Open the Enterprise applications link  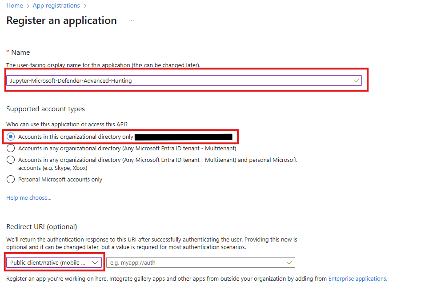tap(357, 278)
